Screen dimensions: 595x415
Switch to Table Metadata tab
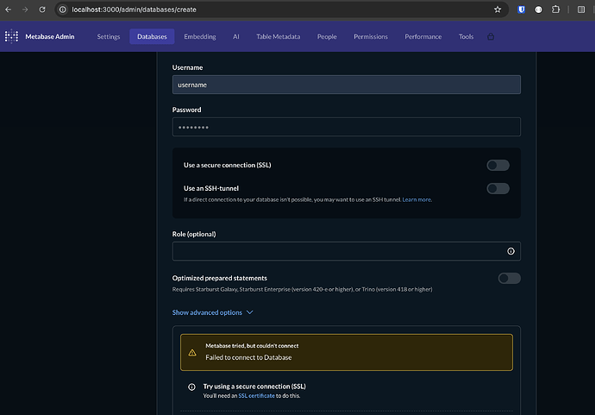click(x=279, y=36)
